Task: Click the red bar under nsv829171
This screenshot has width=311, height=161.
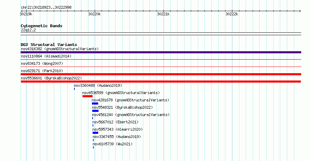Action: click(x=161, y=74)
